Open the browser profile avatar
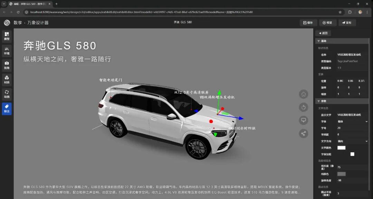 (360, 12)
